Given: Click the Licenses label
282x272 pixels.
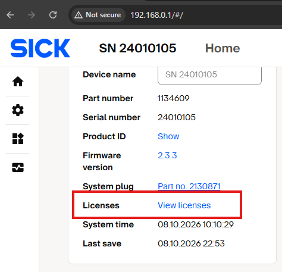Looking at the screenshot, I should pos(101,205).
